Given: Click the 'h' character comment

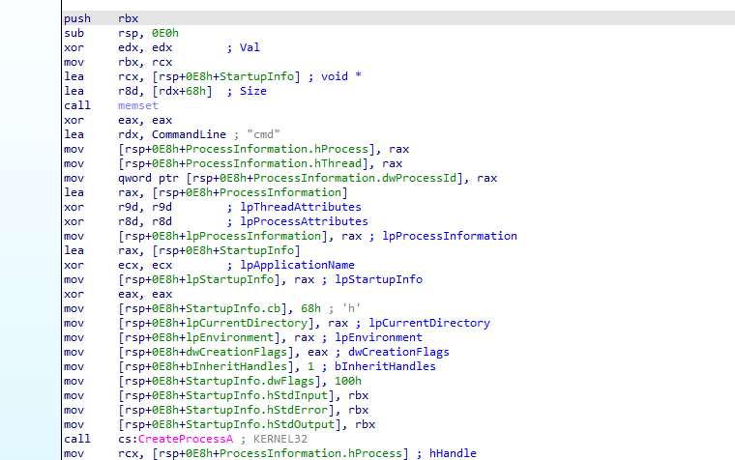Looking at the screenshot, I should point(351,308).
